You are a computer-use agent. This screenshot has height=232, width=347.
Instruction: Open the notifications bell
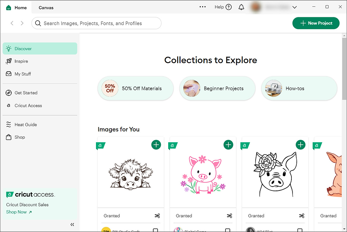[x=241, y=7]
